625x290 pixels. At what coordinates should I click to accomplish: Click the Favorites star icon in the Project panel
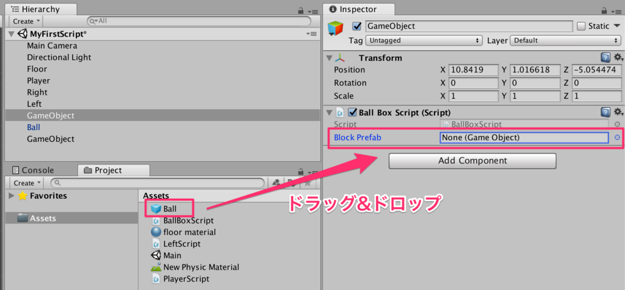23,196
